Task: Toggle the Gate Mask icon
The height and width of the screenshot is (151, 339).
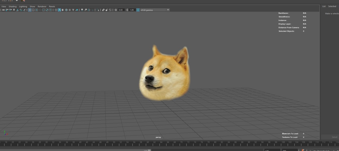Action: 40,10
